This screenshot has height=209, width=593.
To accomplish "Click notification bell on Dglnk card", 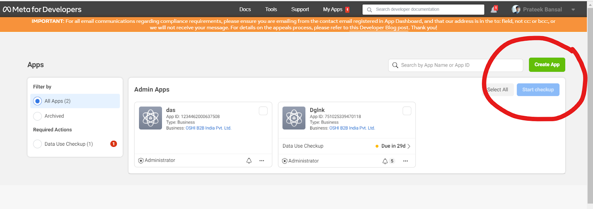I will (x=385, y=161).
